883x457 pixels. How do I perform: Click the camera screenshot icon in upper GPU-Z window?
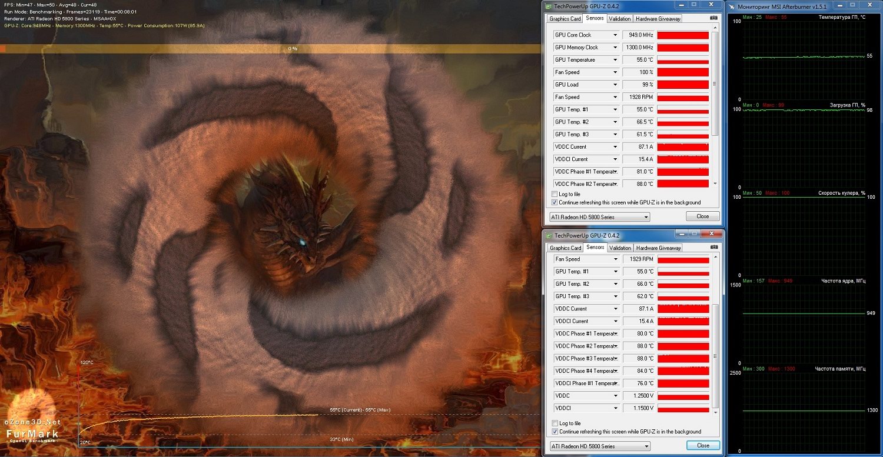[714, 18]
